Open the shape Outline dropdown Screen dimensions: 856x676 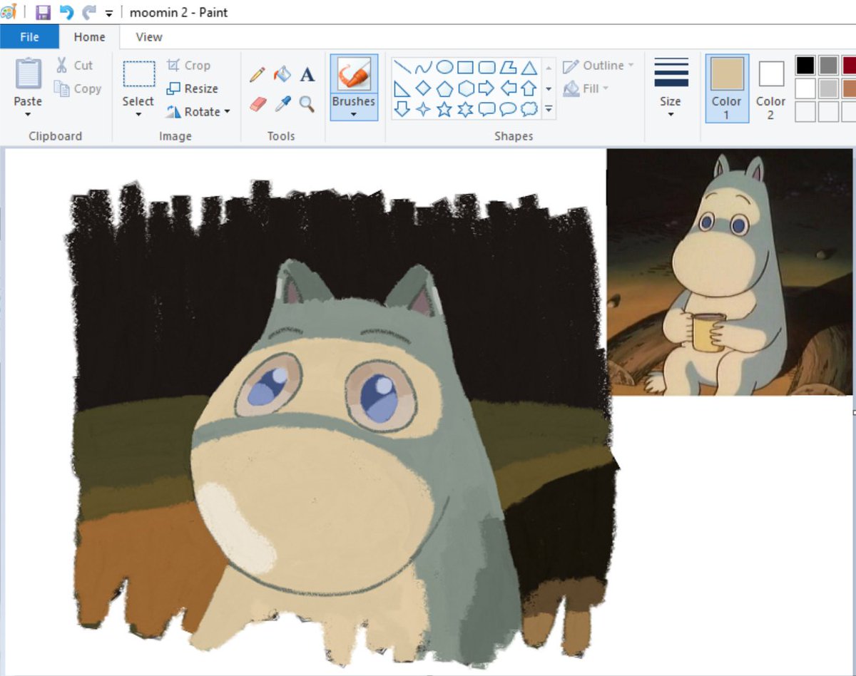(x=598, y=66)
